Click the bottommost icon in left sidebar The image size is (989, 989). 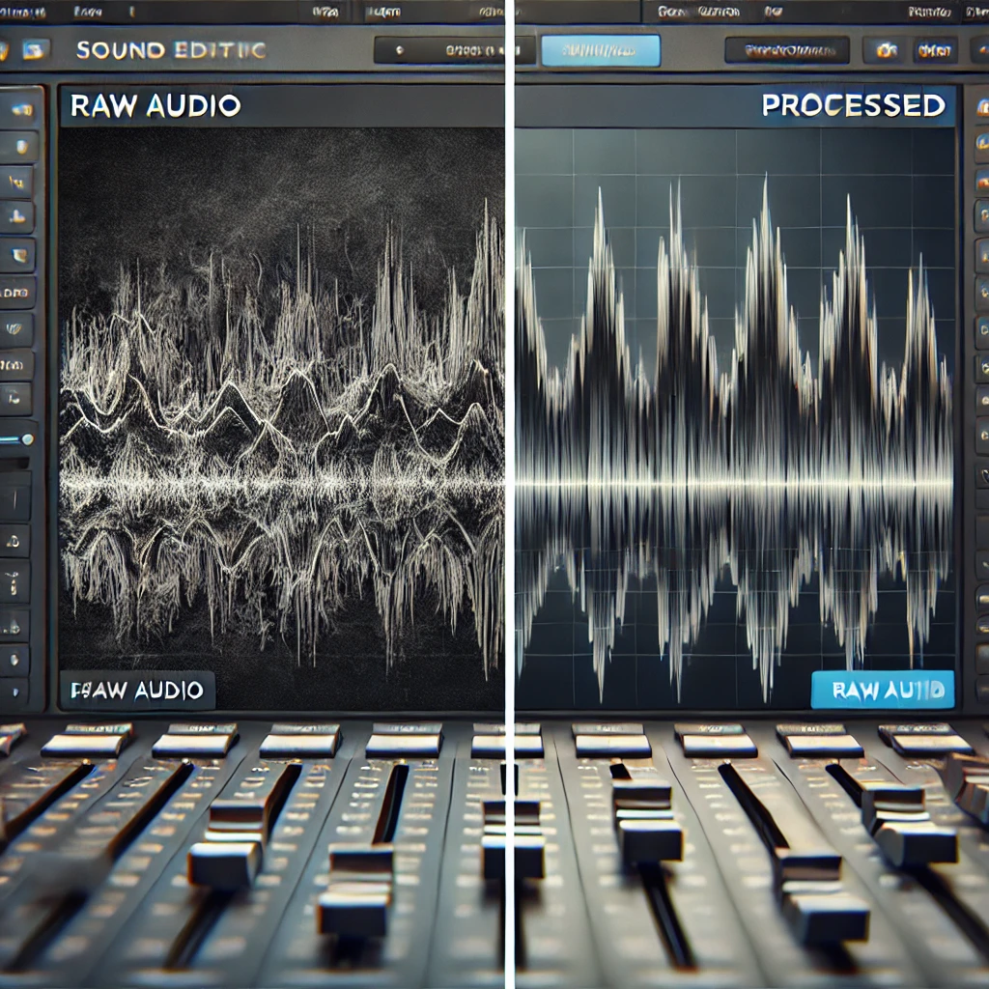15,692
